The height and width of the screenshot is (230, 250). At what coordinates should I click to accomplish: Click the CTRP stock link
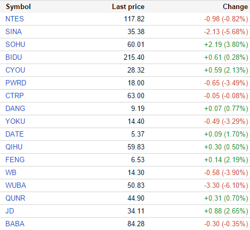(14, 96)
